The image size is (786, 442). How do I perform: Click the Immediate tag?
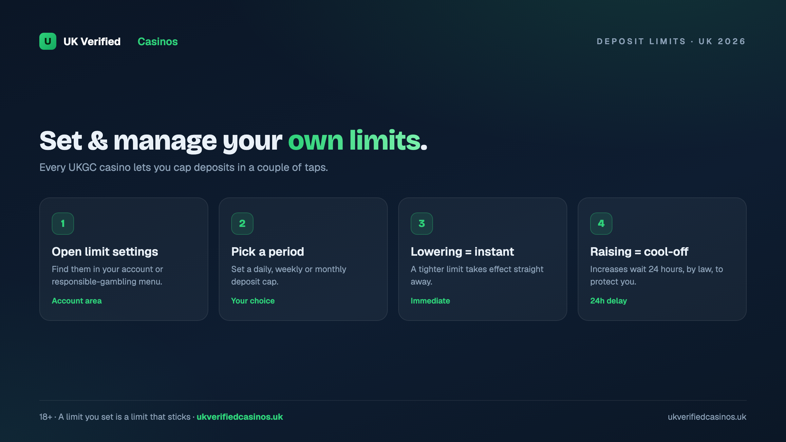(x=430, y=301)
